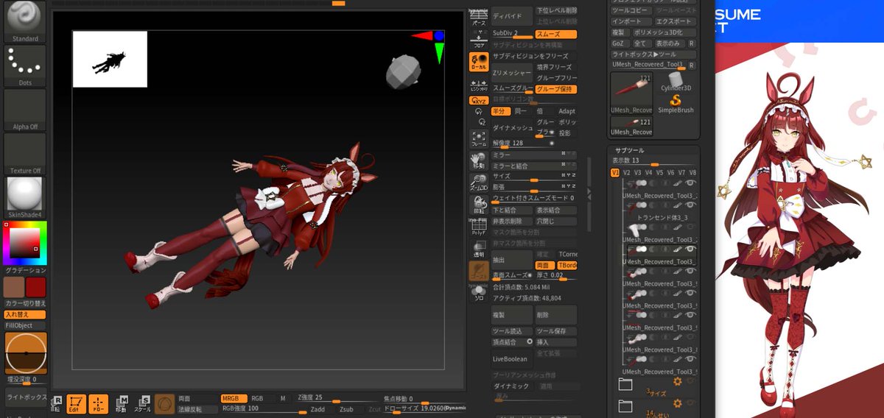The height and width of the screenshot is (418, 884).
Task: Toggle the XYZ rotation icon
Action: [x=479, y=100]
